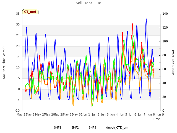Click the 35 value on left axis
Screen dimensions: 177x133
[x=18, y=14]
